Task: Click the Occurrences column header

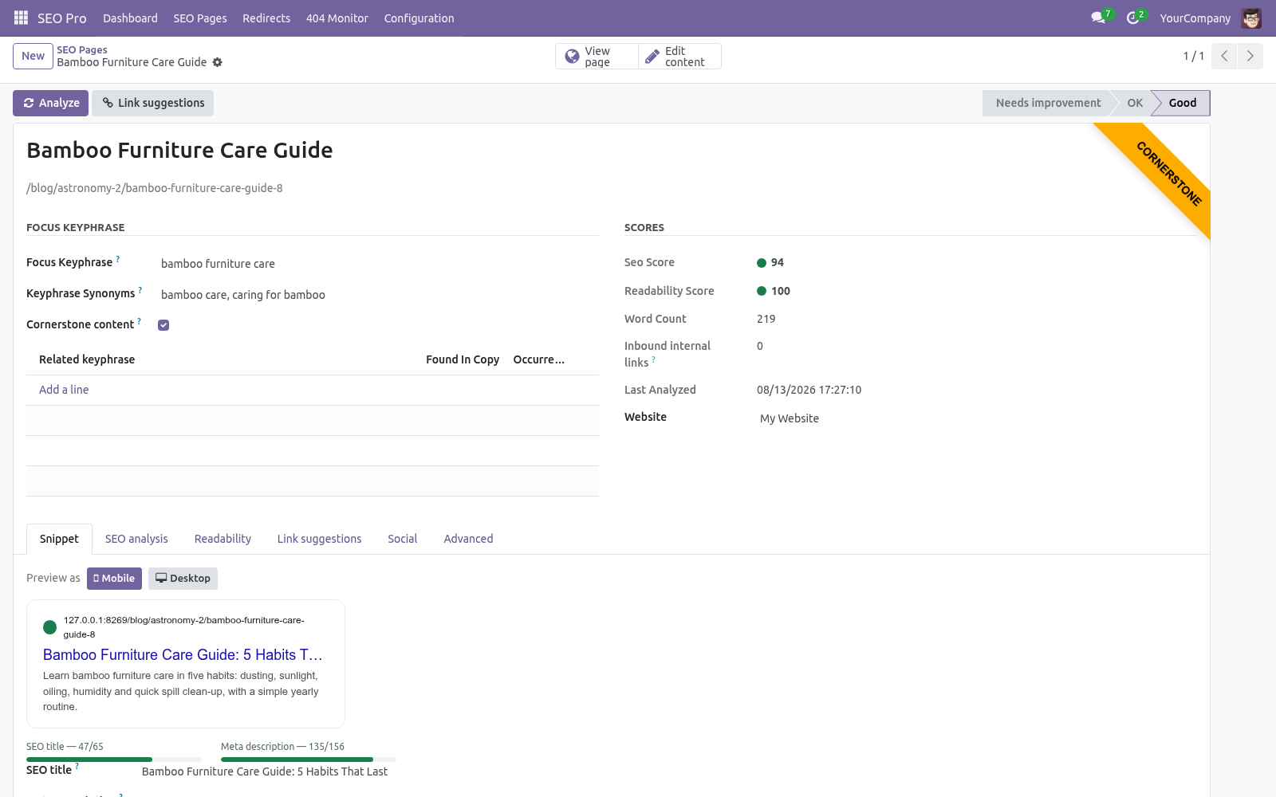Action: [538, 359]
